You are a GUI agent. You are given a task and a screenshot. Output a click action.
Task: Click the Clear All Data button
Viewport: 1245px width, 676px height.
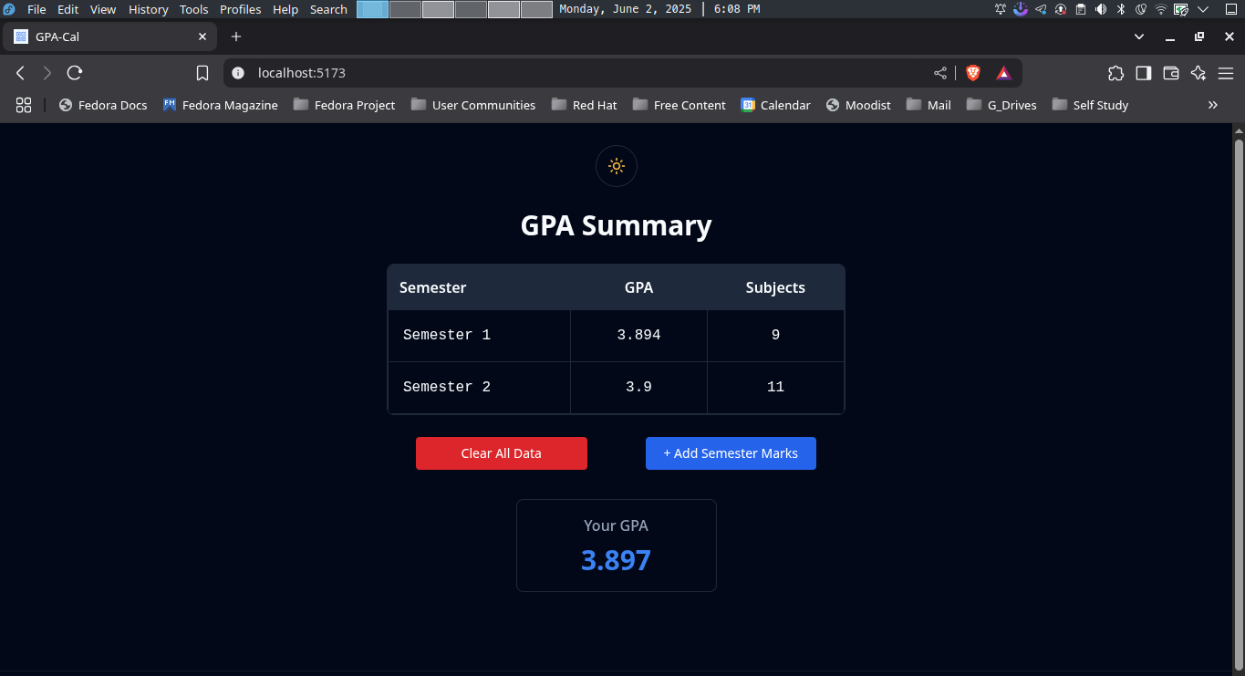click(x=502, y=453)
